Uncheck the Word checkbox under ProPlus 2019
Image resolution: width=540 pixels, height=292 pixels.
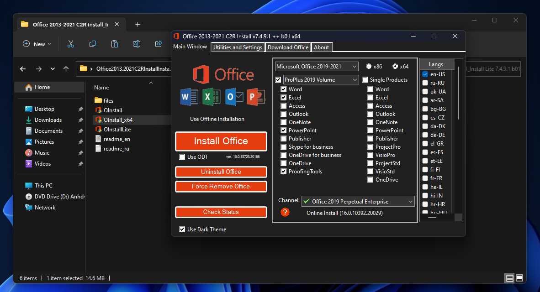pyautogui.click(x=283, y=89)
